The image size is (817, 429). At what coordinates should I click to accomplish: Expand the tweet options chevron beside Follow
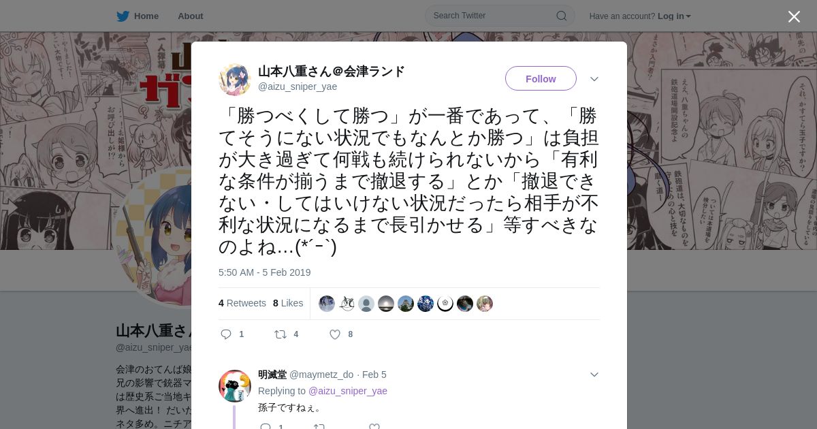click(594, 79)
